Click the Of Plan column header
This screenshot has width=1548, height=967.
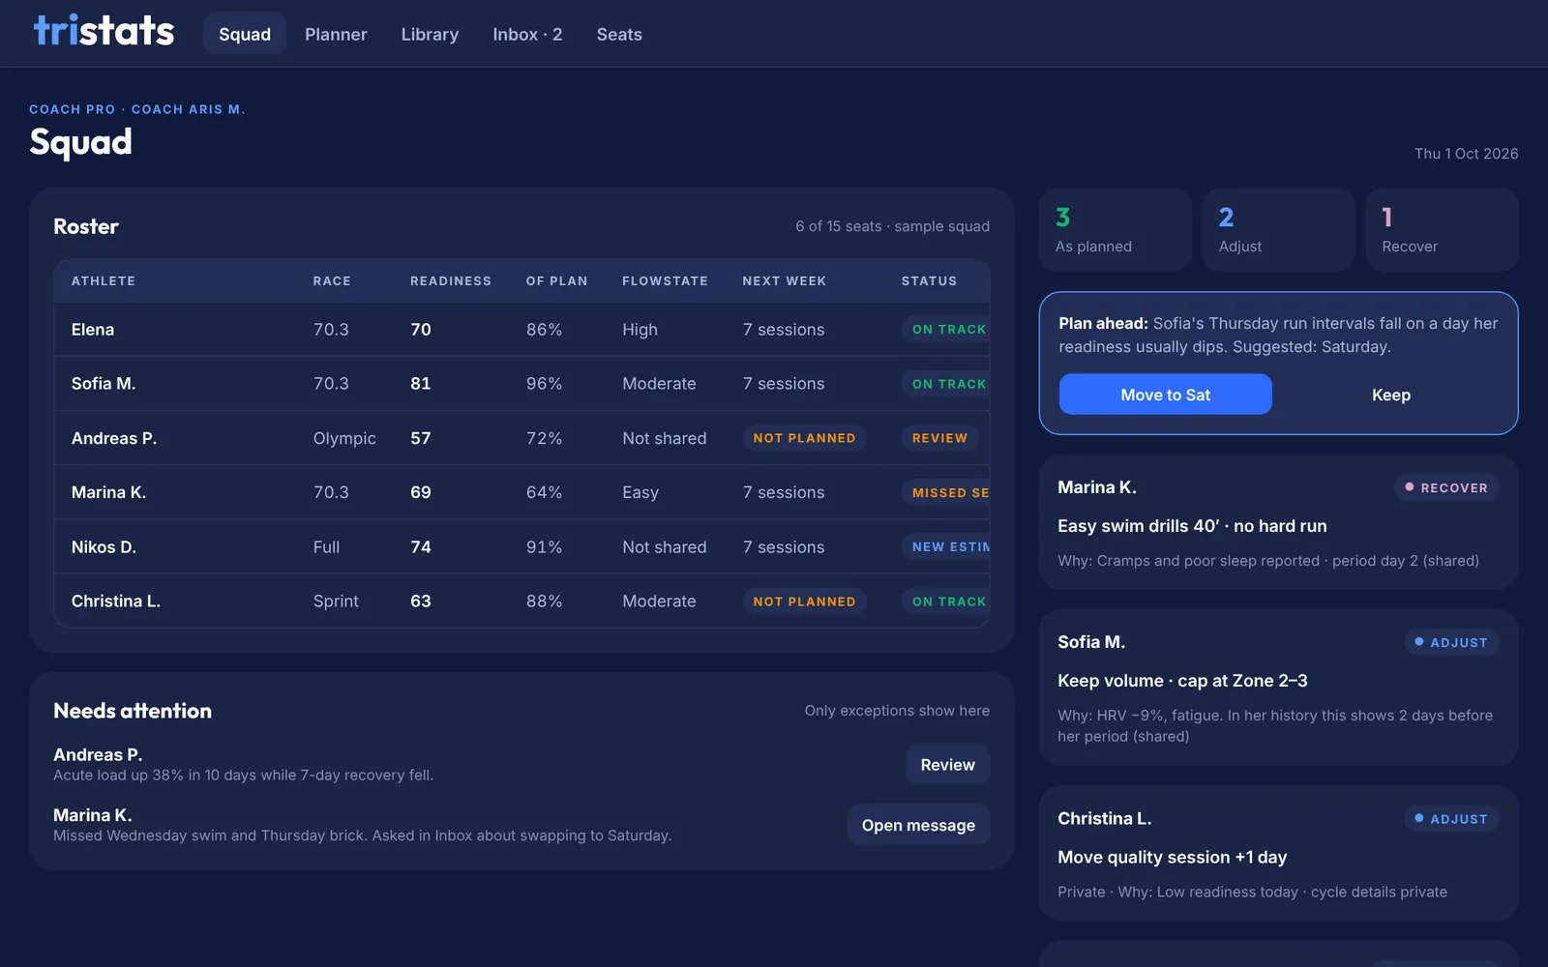(556, 281)
